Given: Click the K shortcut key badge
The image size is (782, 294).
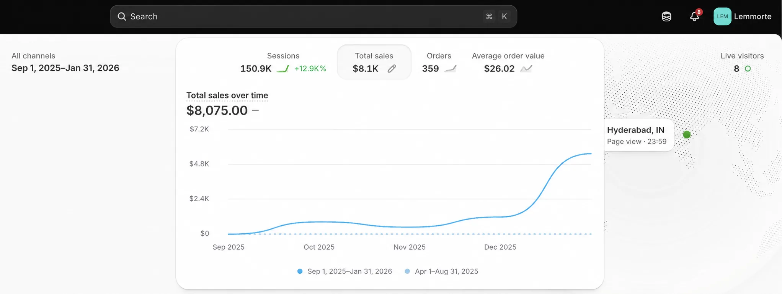Looking at the screenshot, I should click(504, 16).
